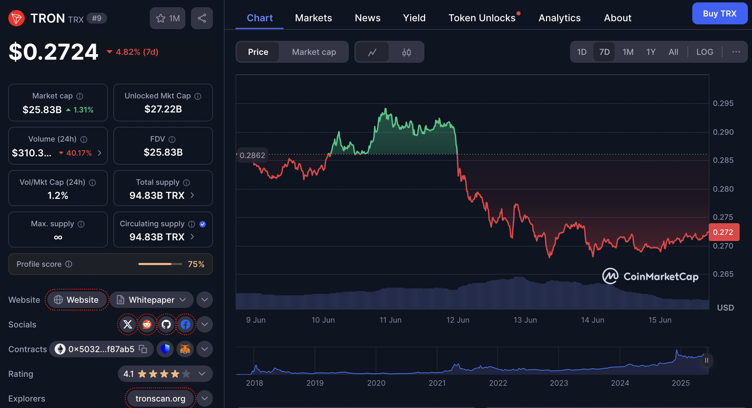Screen dimensions: 752x408
Task: Add TRON to watchlist star button
Action: tap(167, 18)
